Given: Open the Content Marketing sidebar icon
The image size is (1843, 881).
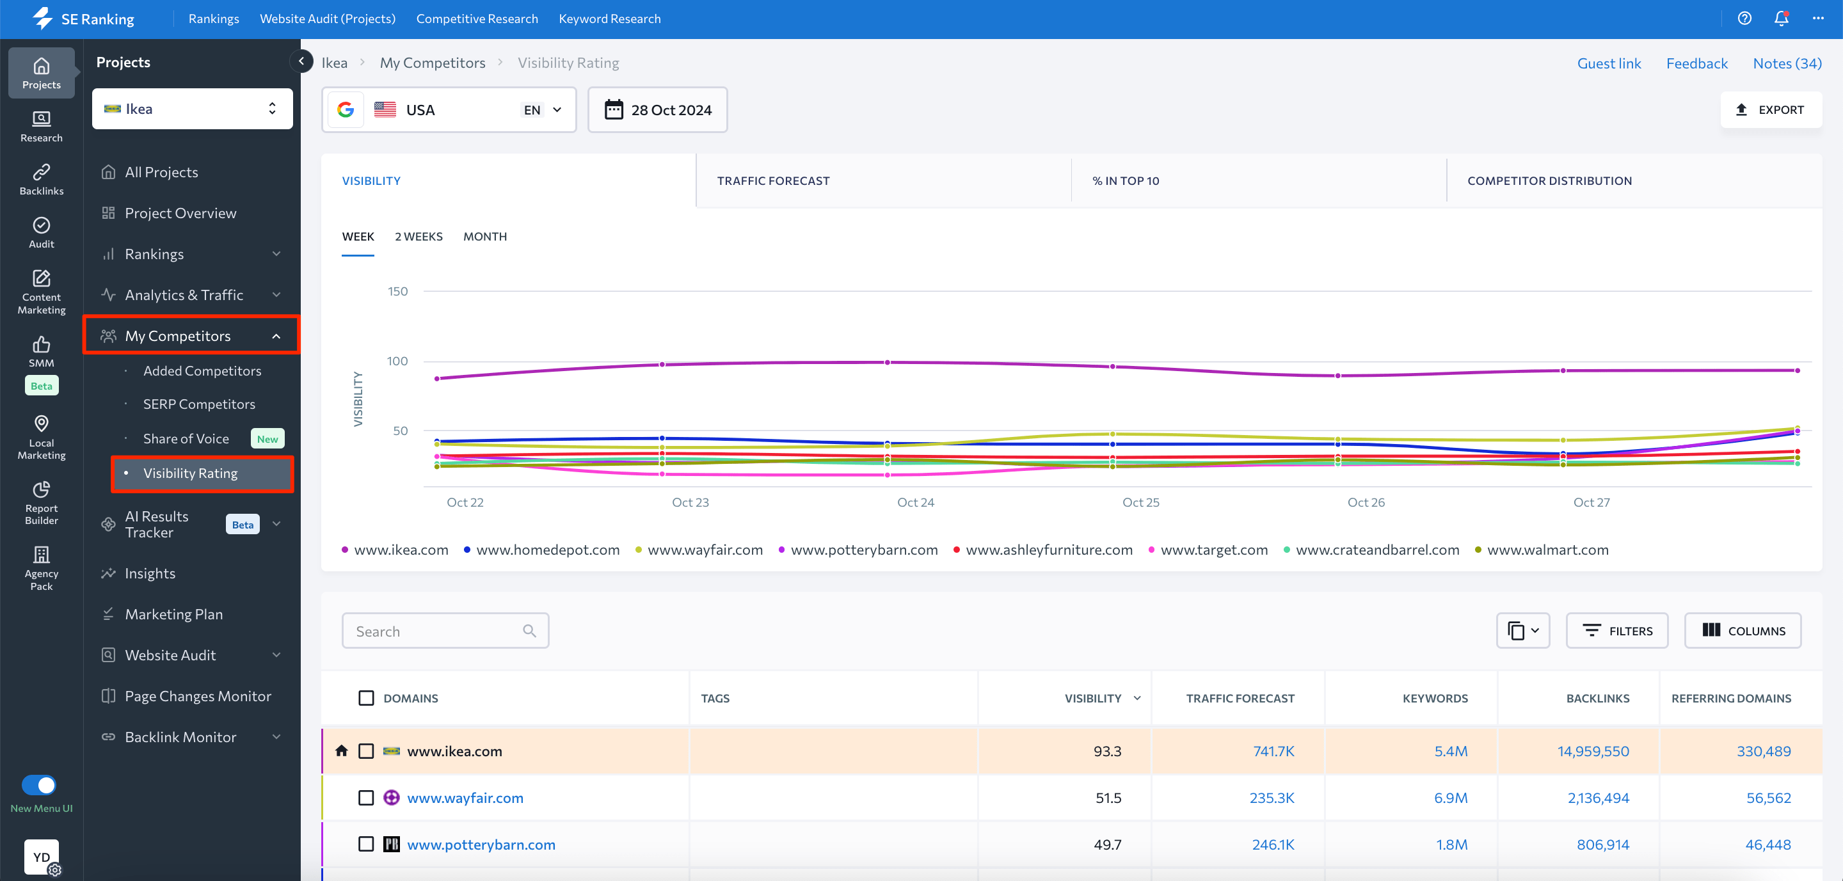Looking at the screenshot, I should tap(42, 292).
